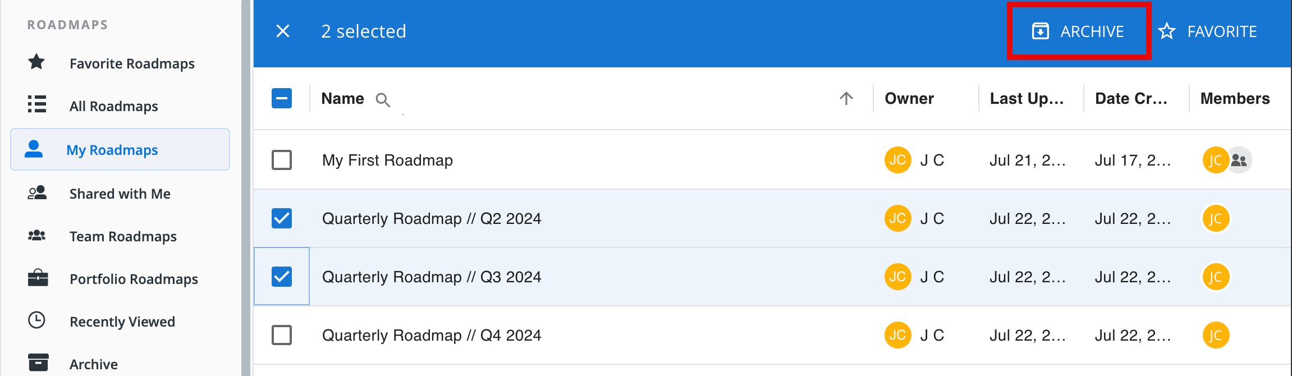Click JC owner avatar on Q3 2024 row
1292x376 pixels.
(897, 276)
